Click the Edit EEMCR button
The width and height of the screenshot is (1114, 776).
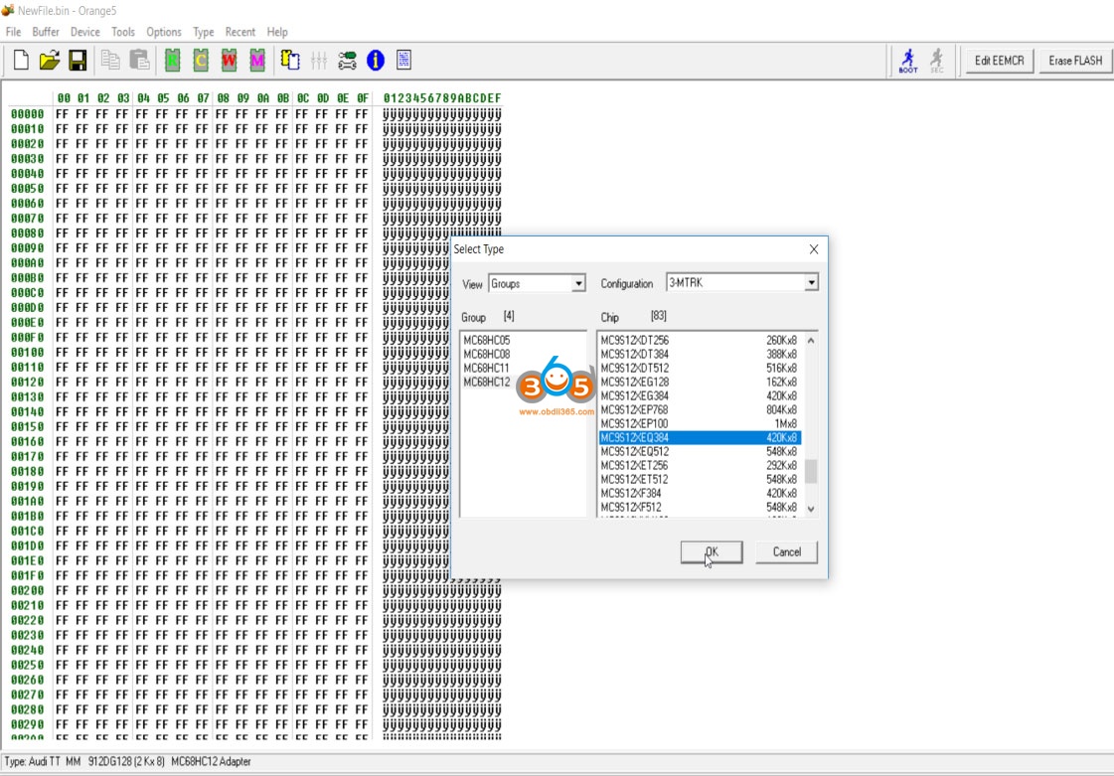(1000, 62)
